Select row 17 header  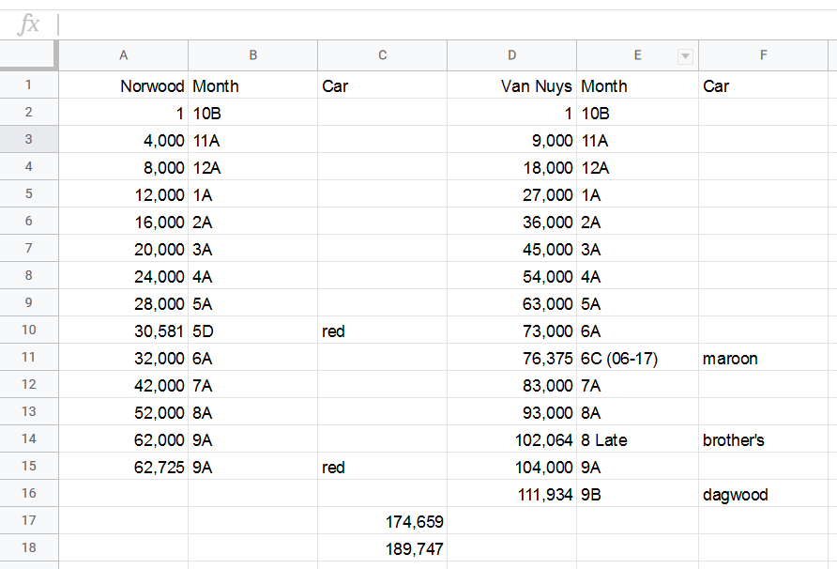click(28, 521)
